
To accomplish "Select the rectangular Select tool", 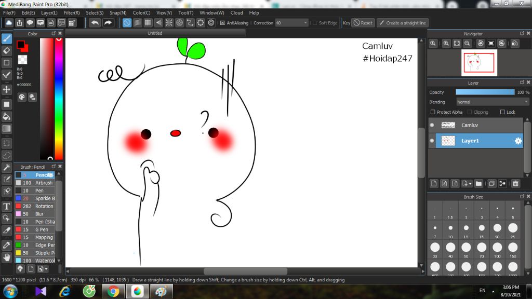I will [x=6, y=143].
